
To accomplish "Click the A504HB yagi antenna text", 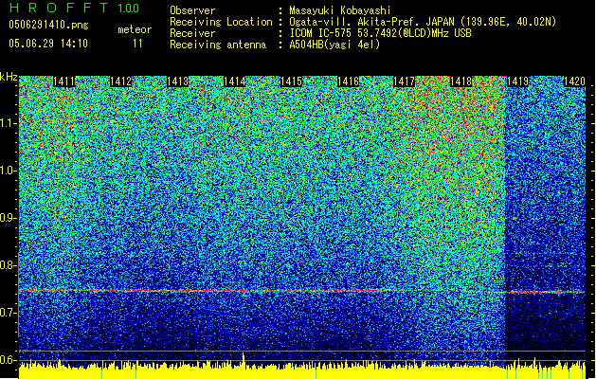I will pos(334,45).
